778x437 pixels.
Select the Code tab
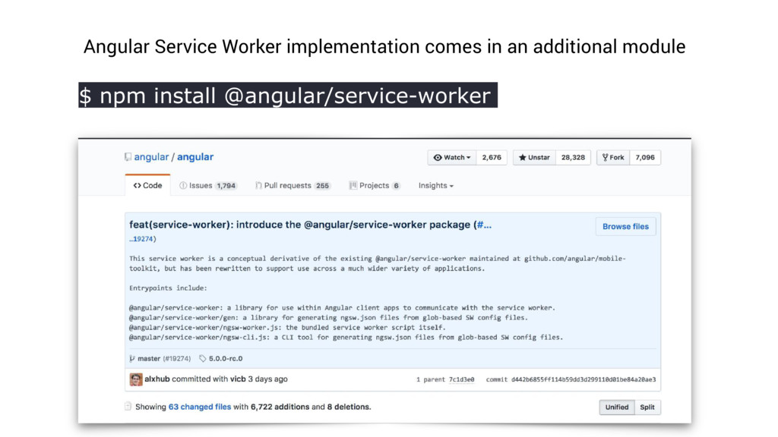click(x=148, y=185)
